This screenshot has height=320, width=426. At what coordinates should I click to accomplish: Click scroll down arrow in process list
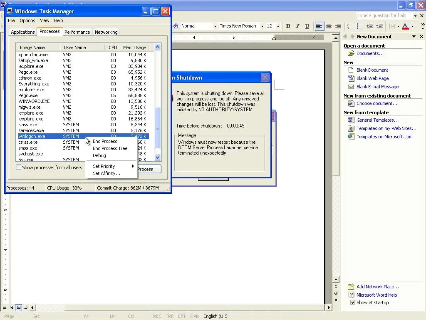158,157
